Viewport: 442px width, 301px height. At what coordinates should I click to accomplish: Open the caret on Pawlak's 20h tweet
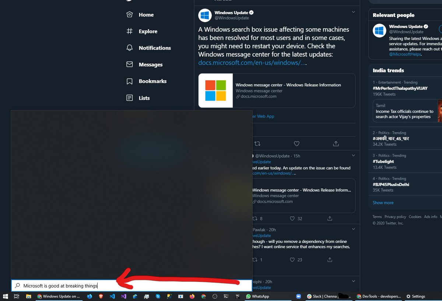pos(353,229)
